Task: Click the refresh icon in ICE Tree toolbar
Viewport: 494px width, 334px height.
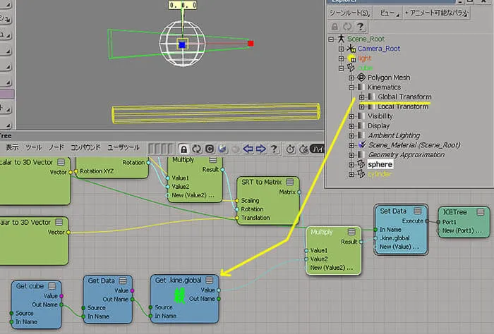Action: point(197,149)
